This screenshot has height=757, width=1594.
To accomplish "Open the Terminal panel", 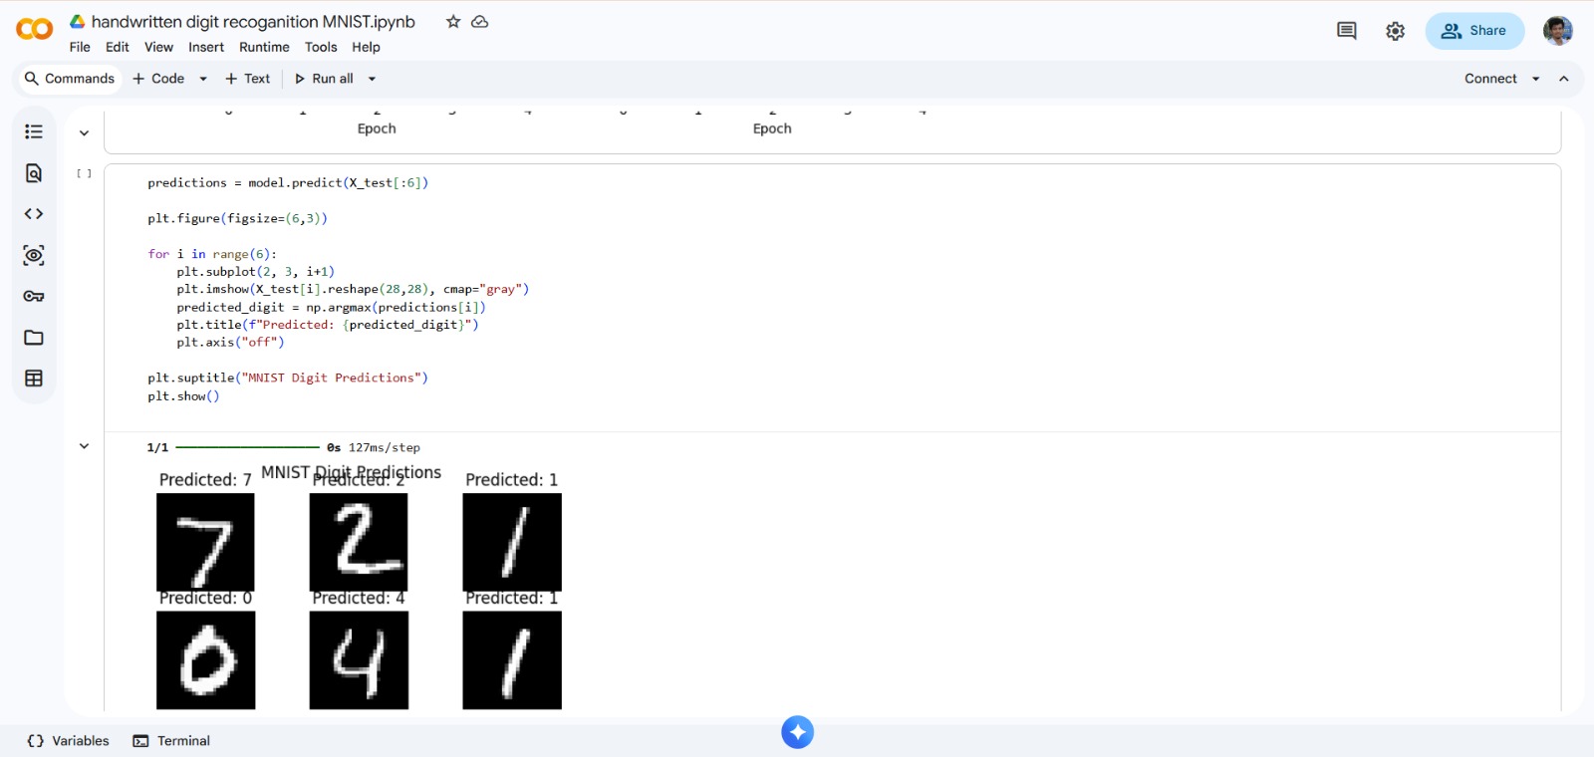I will pyautogui.click(x=172, y=741).
